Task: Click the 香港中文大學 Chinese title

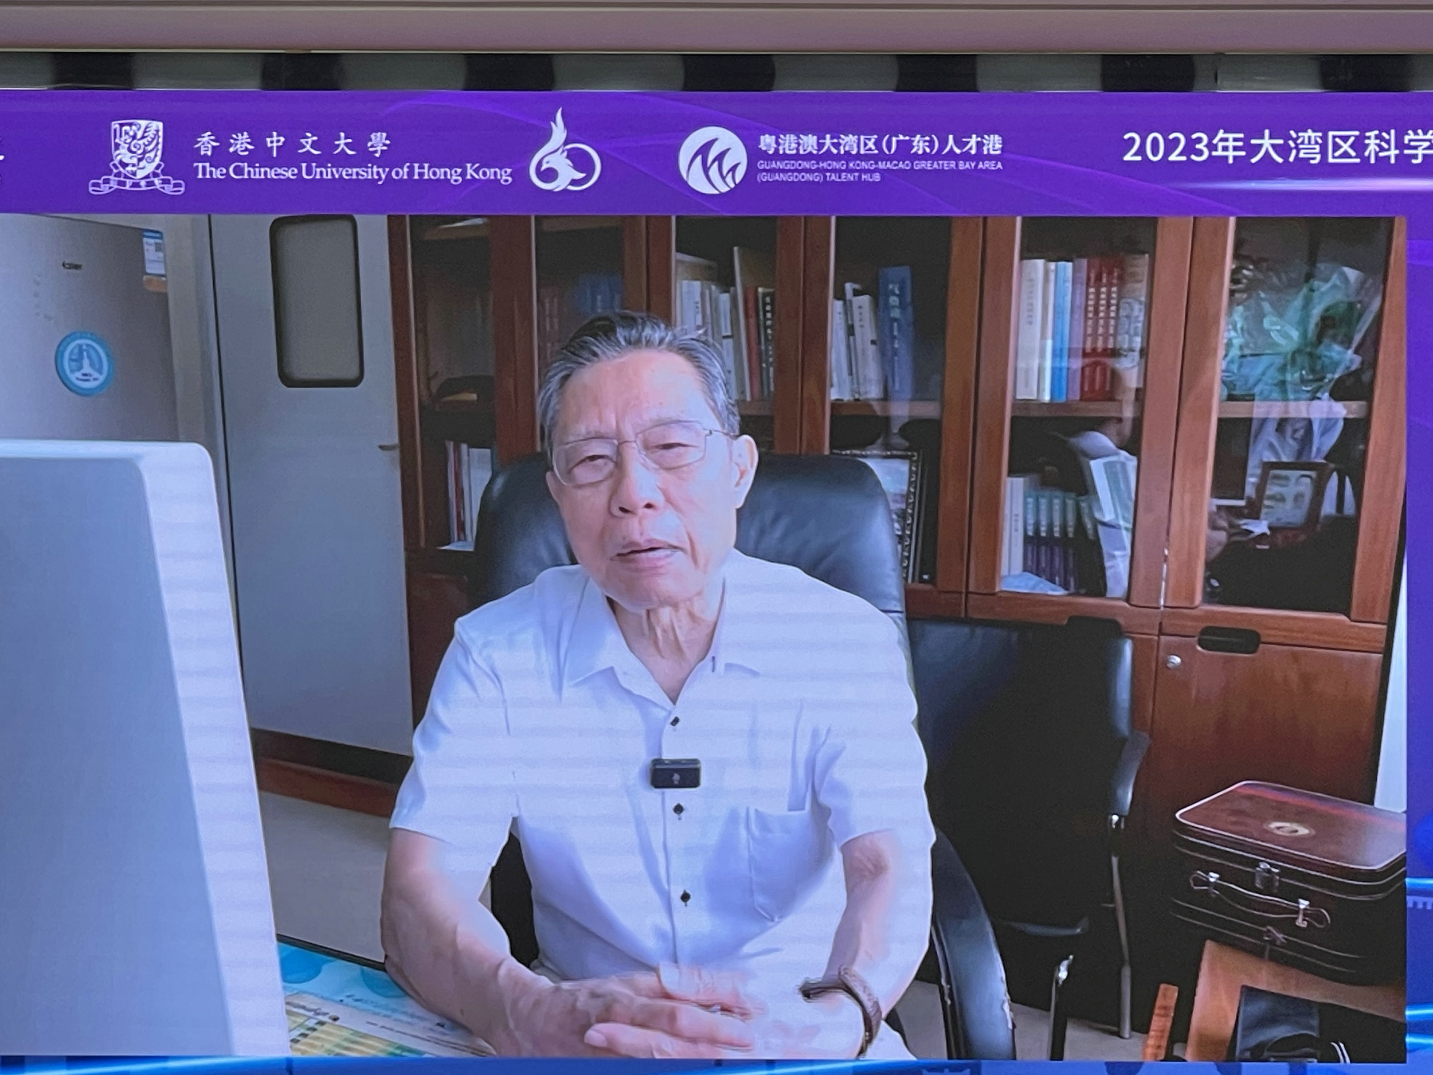Action: point(292,144)
